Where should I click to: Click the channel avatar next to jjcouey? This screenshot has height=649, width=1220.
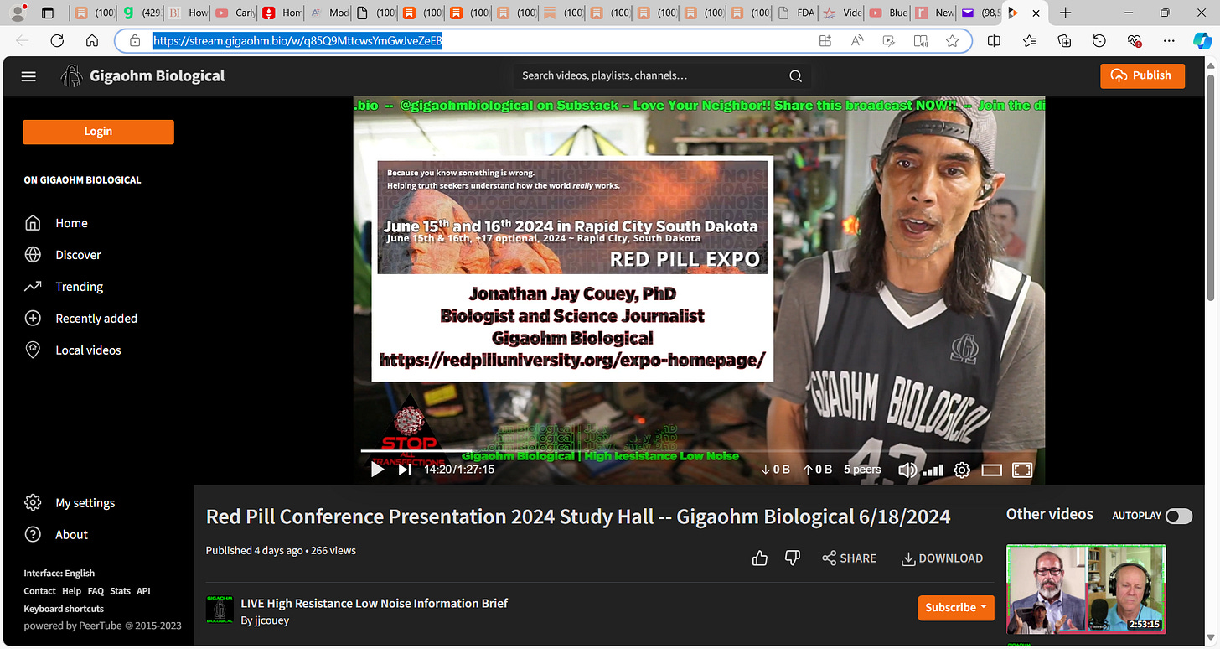pyautogui.click(x=220, y=610)
